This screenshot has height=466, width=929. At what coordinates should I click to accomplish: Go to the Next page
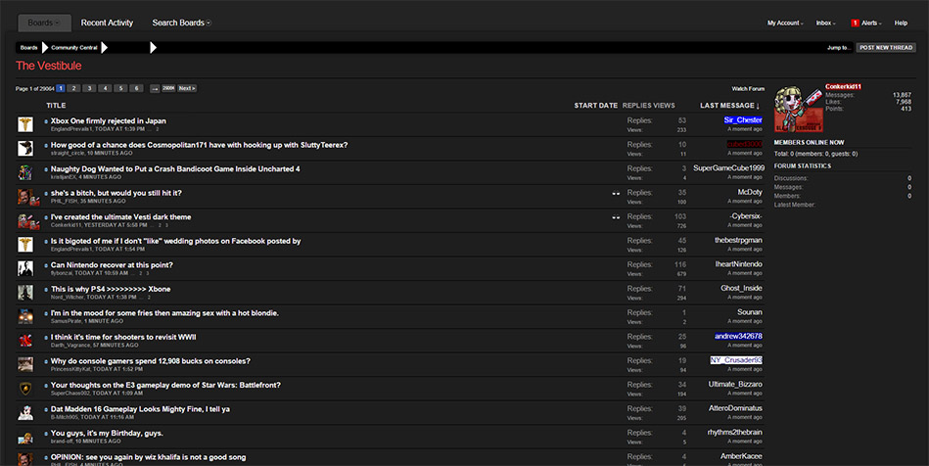point(187,88)
